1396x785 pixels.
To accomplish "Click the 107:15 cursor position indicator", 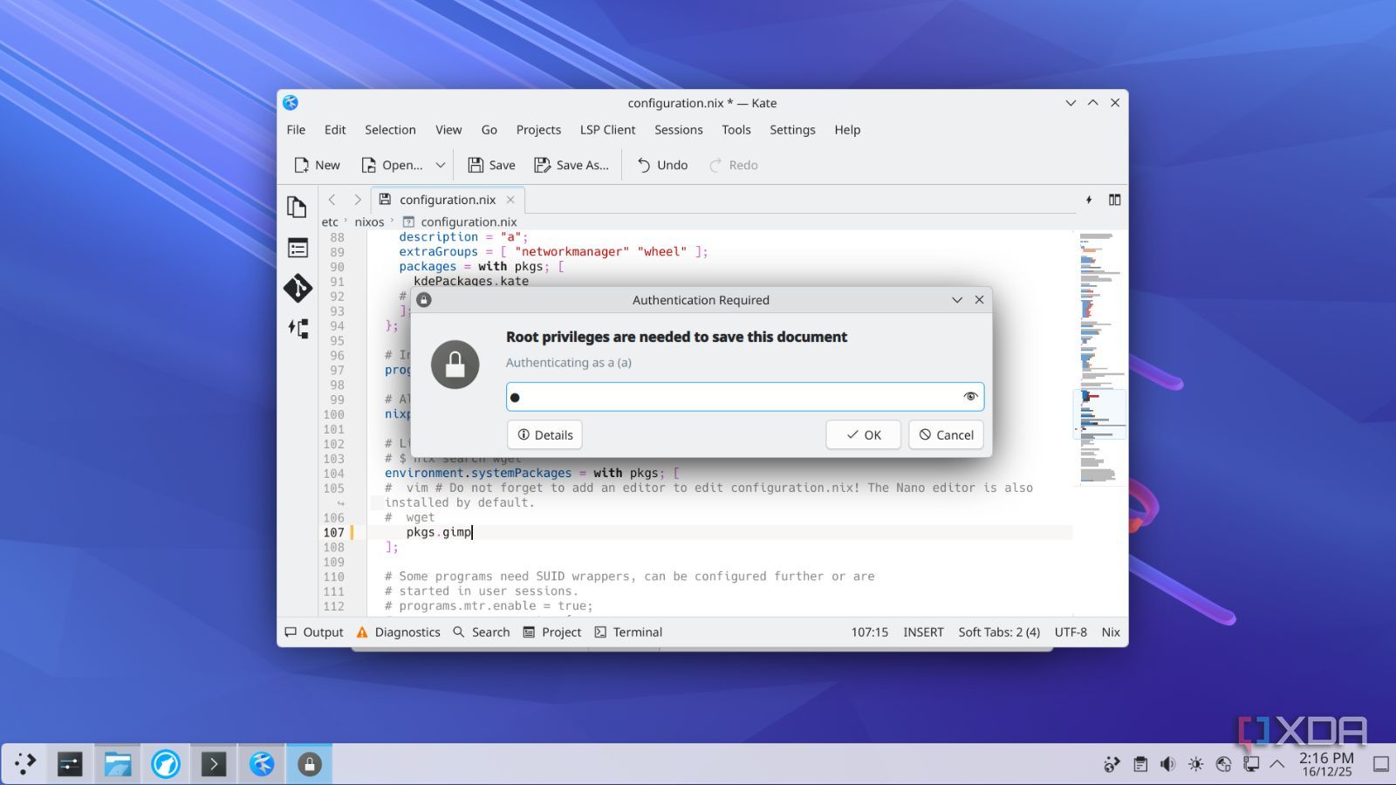I will pos(870,632).
